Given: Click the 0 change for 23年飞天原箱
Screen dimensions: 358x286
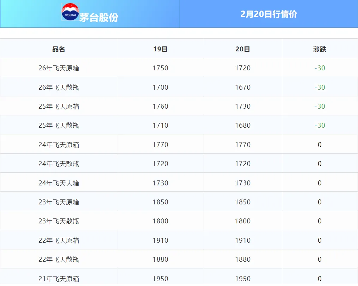Looking at the screenshot, I should point(320,202).
